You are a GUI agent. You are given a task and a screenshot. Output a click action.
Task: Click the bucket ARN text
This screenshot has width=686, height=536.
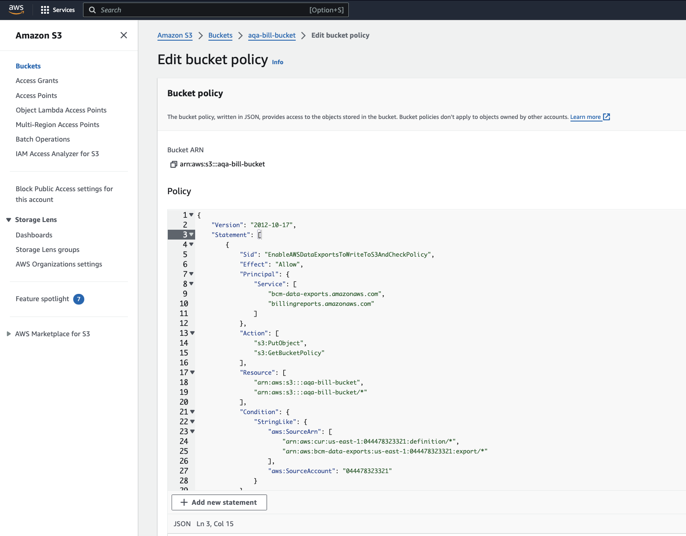point(223,164)
